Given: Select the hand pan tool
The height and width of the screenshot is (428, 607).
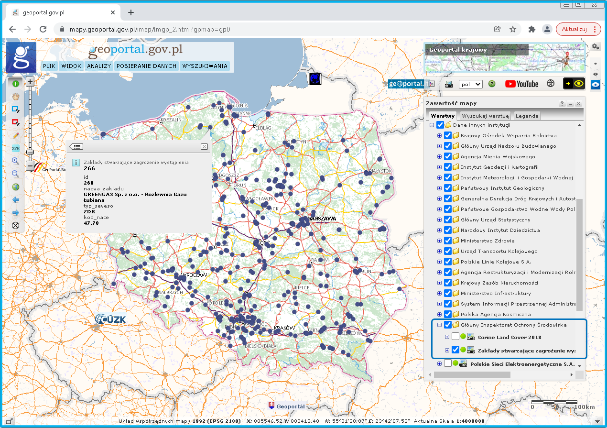Looking at the screenshot, I should pos(15,96).
